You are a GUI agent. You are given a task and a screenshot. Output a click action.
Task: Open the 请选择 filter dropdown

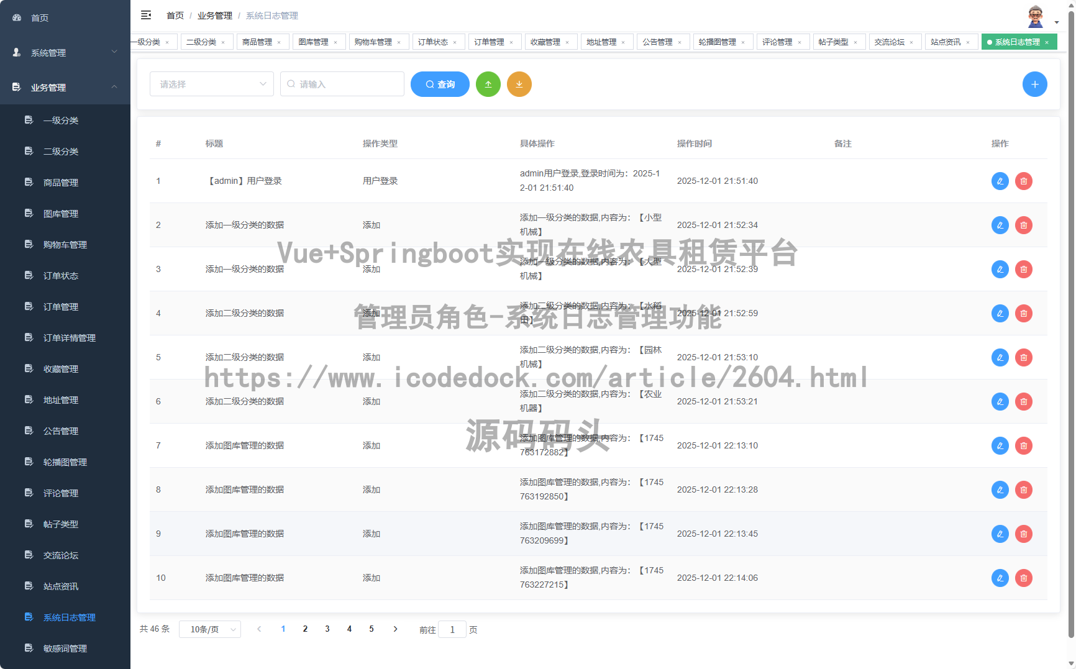(x=211, y=84)
